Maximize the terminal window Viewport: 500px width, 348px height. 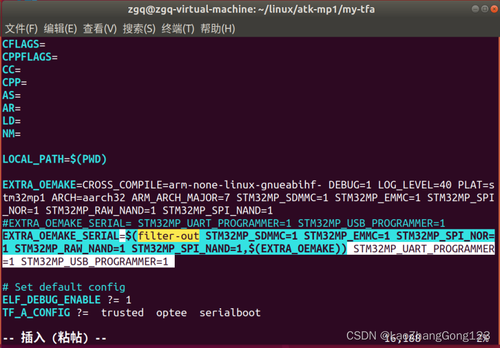coord(484,9)
